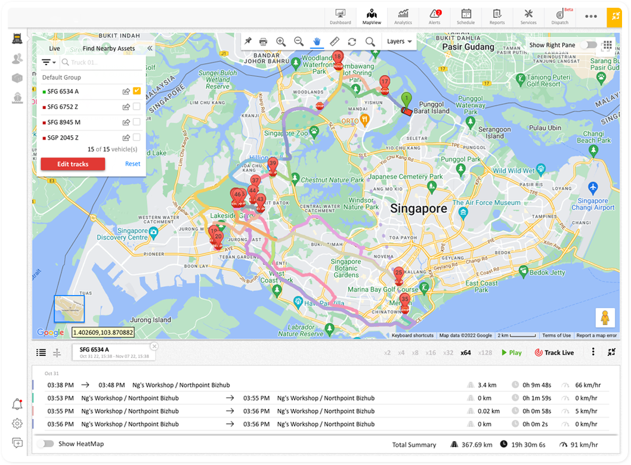The width and height of the screenshot is (631, 465).
Task: Select the pan hand tool
Action: pos(316,42)
